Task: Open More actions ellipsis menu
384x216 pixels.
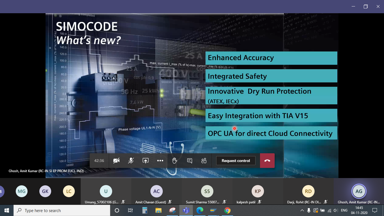Action: [160, 161]
